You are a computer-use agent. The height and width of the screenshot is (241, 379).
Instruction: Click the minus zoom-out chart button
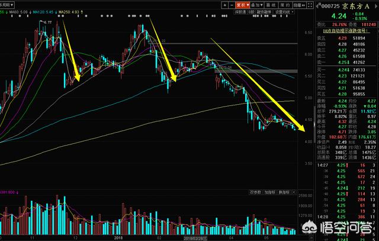pos(232,5)
